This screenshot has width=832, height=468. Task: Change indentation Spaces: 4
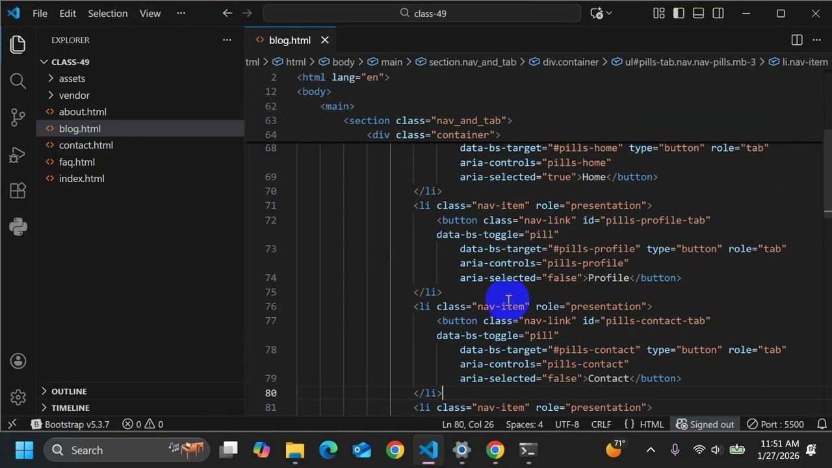click(x=524, y=424)
